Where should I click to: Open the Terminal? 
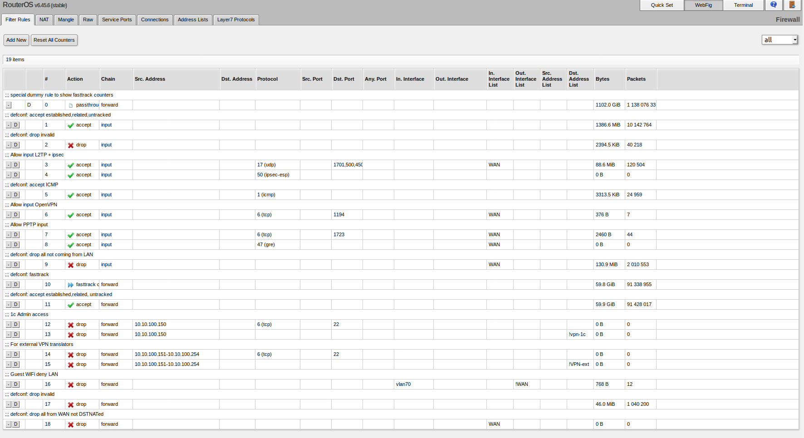[x=743, y=5]
